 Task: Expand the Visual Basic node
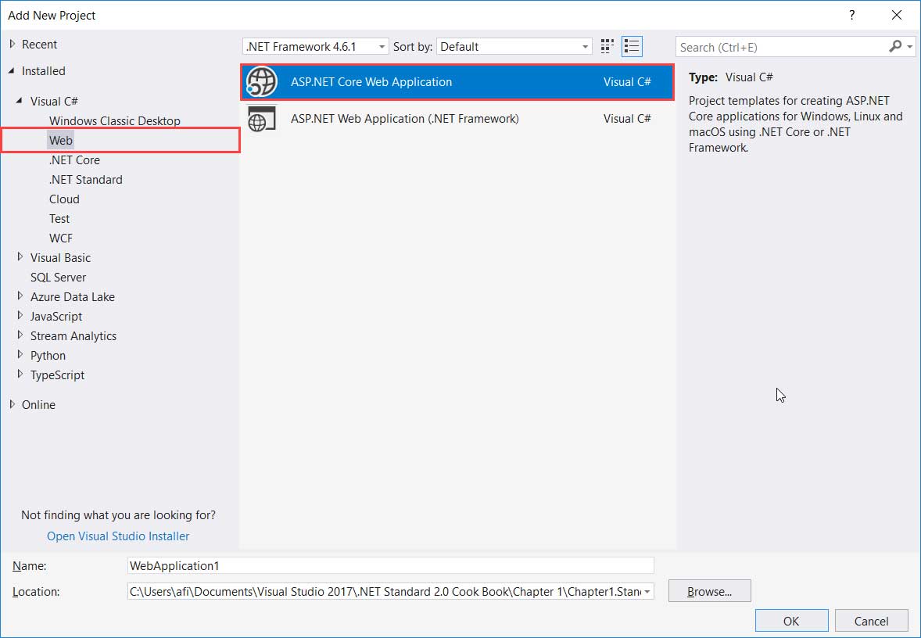[20, 256]
